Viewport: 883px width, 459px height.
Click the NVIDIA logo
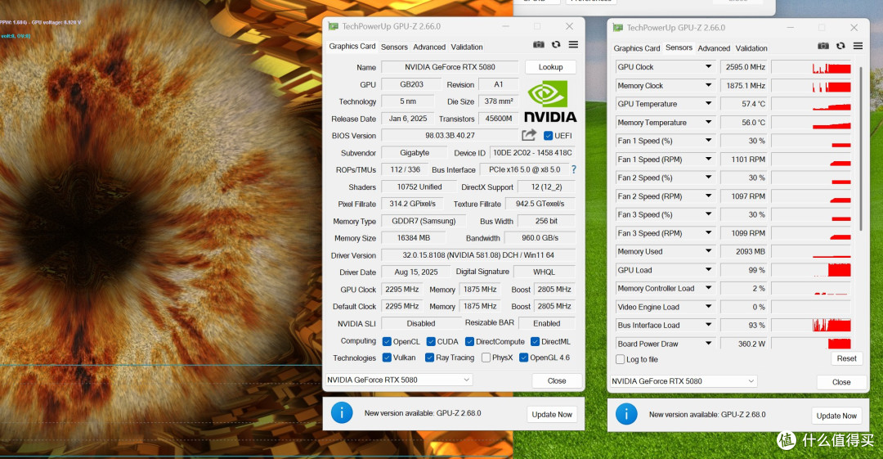(x=550, y=102)
